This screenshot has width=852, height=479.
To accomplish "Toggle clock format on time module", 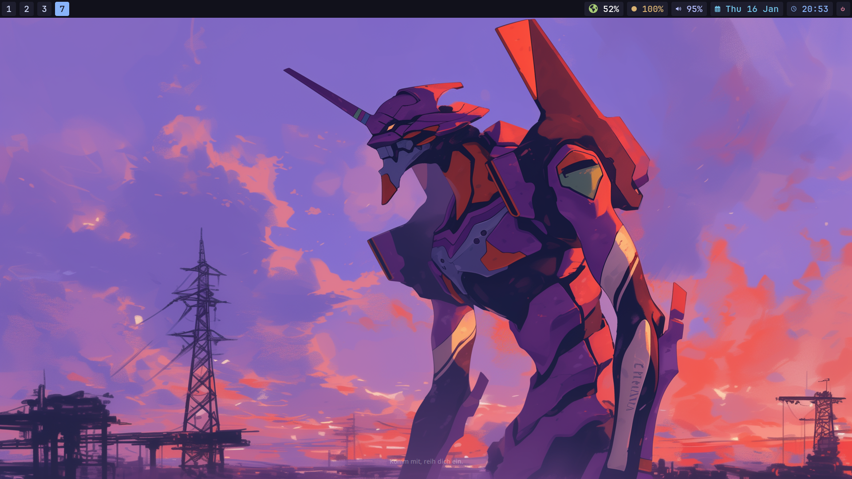I will pyautogui.click(x=809, y=9).
